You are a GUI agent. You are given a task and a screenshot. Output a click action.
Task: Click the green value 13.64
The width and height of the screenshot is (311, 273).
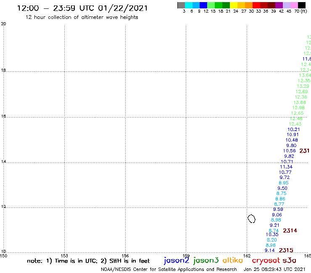305,75
